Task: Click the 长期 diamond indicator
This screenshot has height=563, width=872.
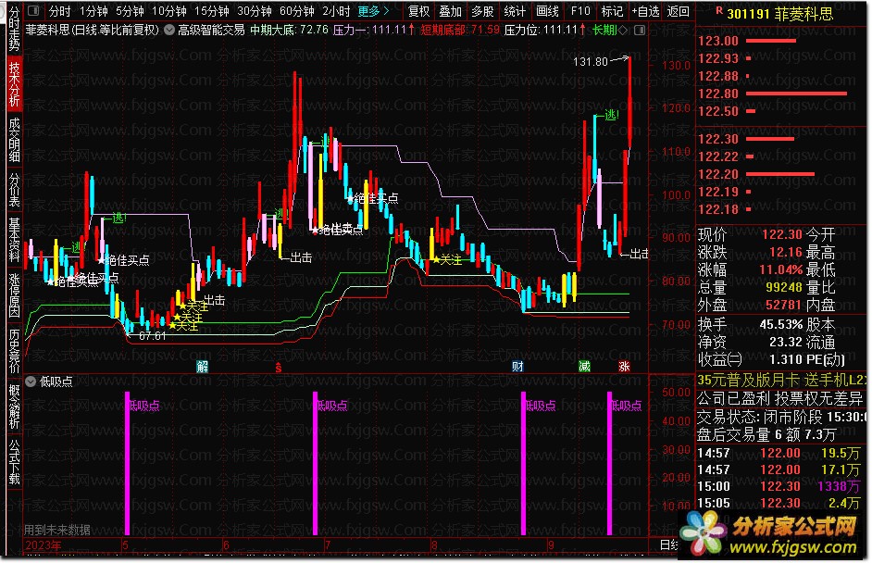Action: click(x=609, y=30)
